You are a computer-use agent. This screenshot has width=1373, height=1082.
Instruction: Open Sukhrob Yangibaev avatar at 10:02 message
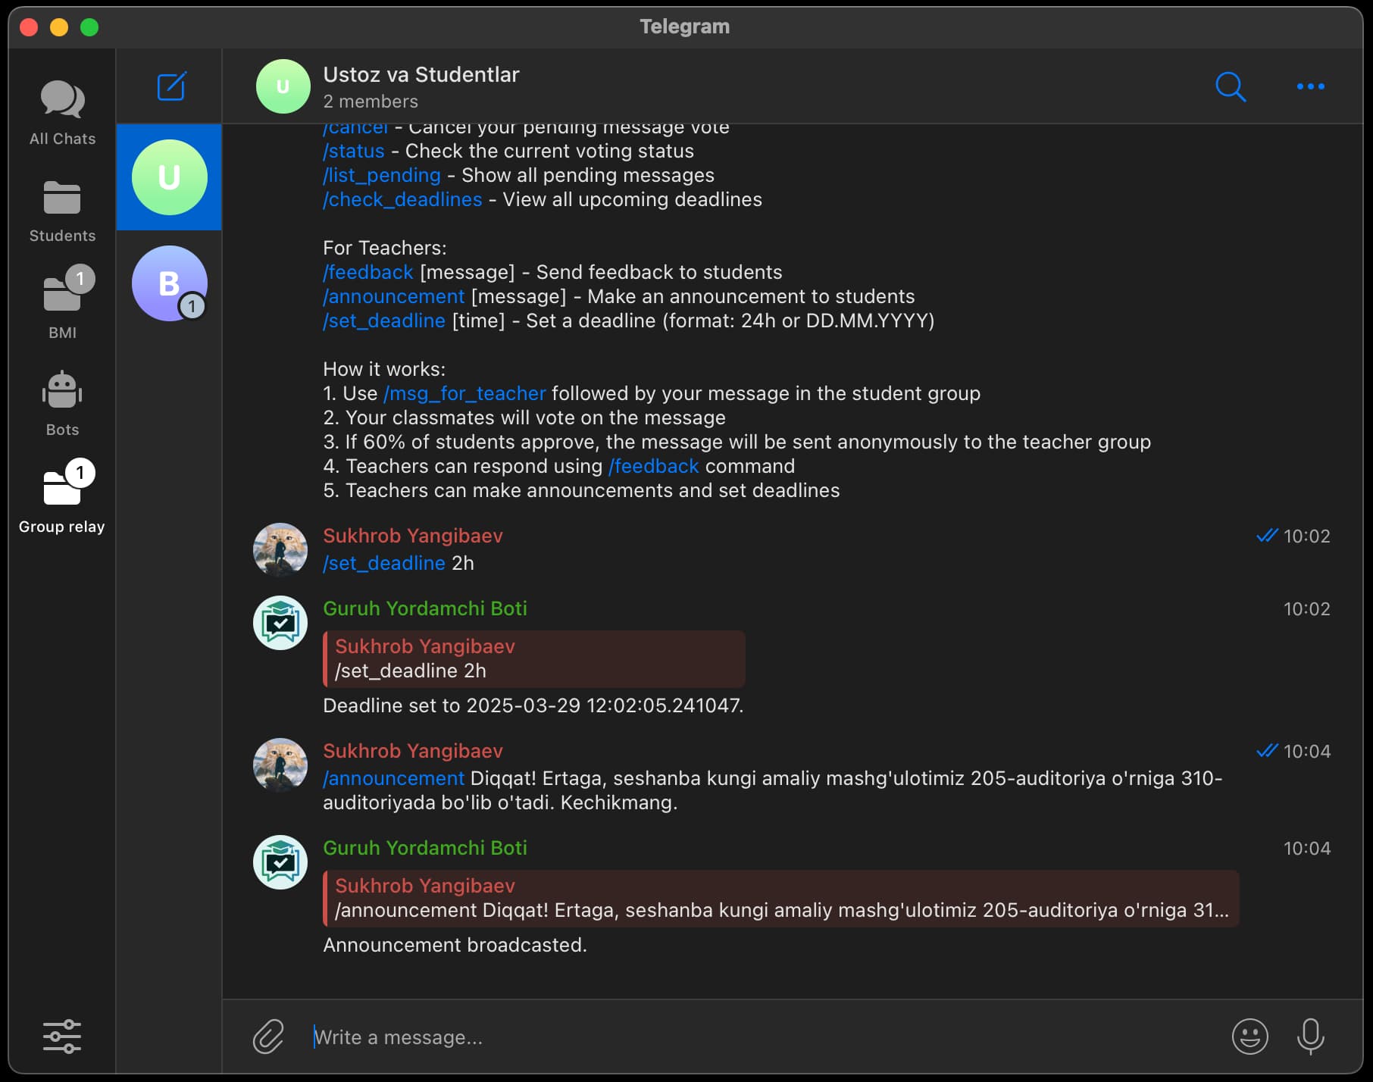(x=280, y=550)
